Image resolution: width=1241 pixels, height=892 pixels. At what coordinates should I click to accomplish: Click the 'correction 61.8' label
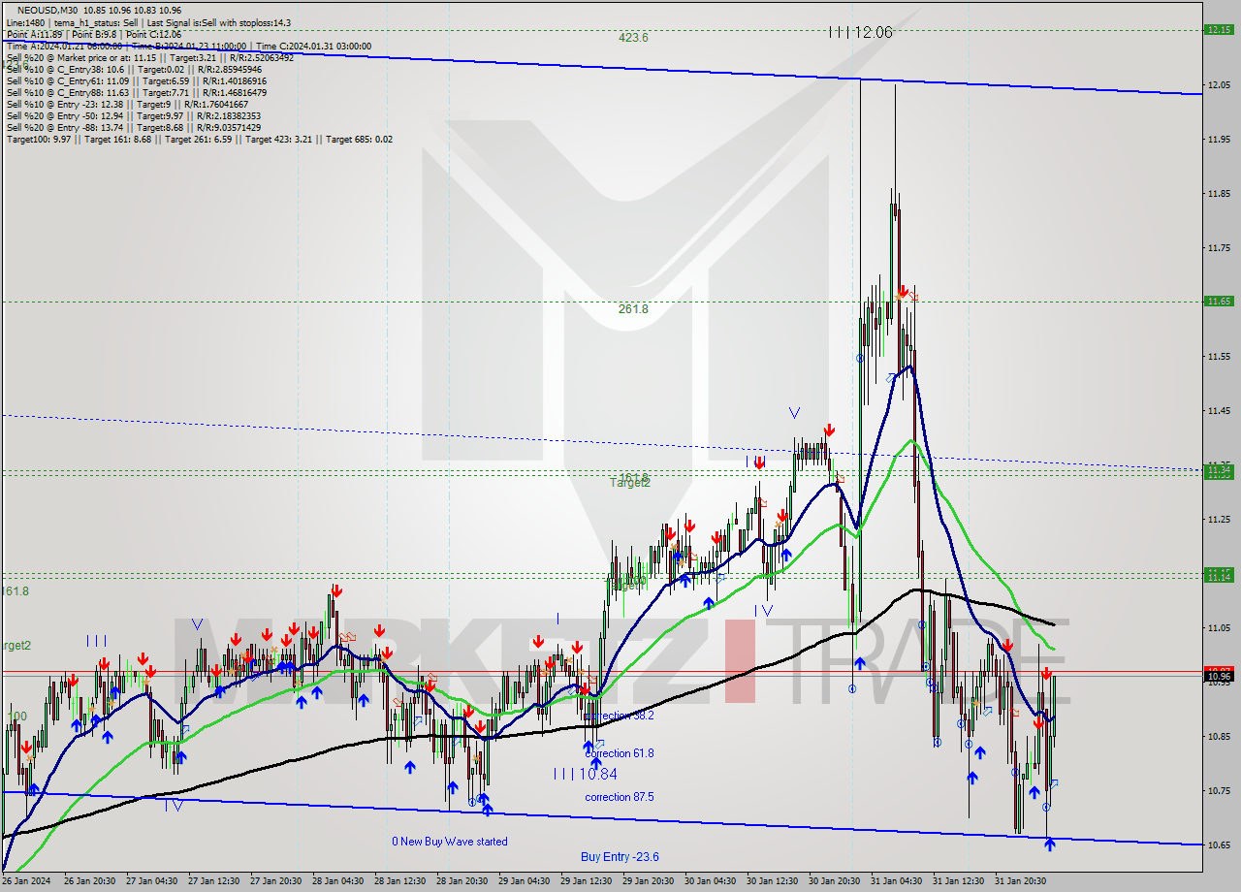tap(619, 753)
